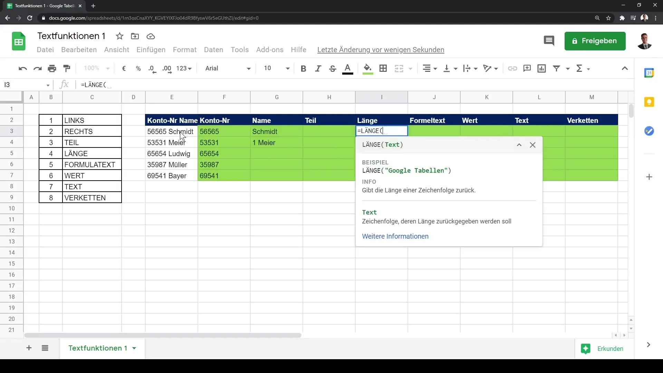Select the paint format roller icon
The image size is (663, 373).
click(x=67, y=68)
